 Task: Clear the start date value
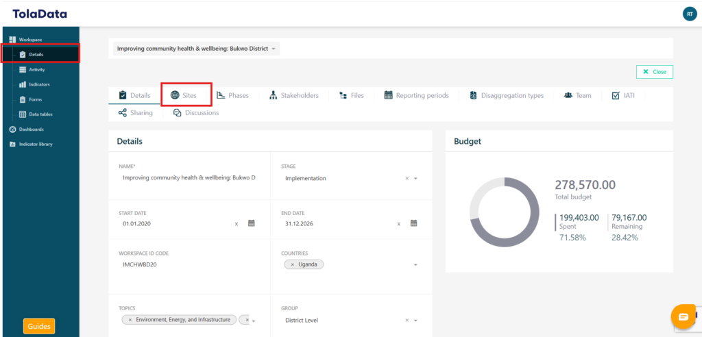point(237,224)
